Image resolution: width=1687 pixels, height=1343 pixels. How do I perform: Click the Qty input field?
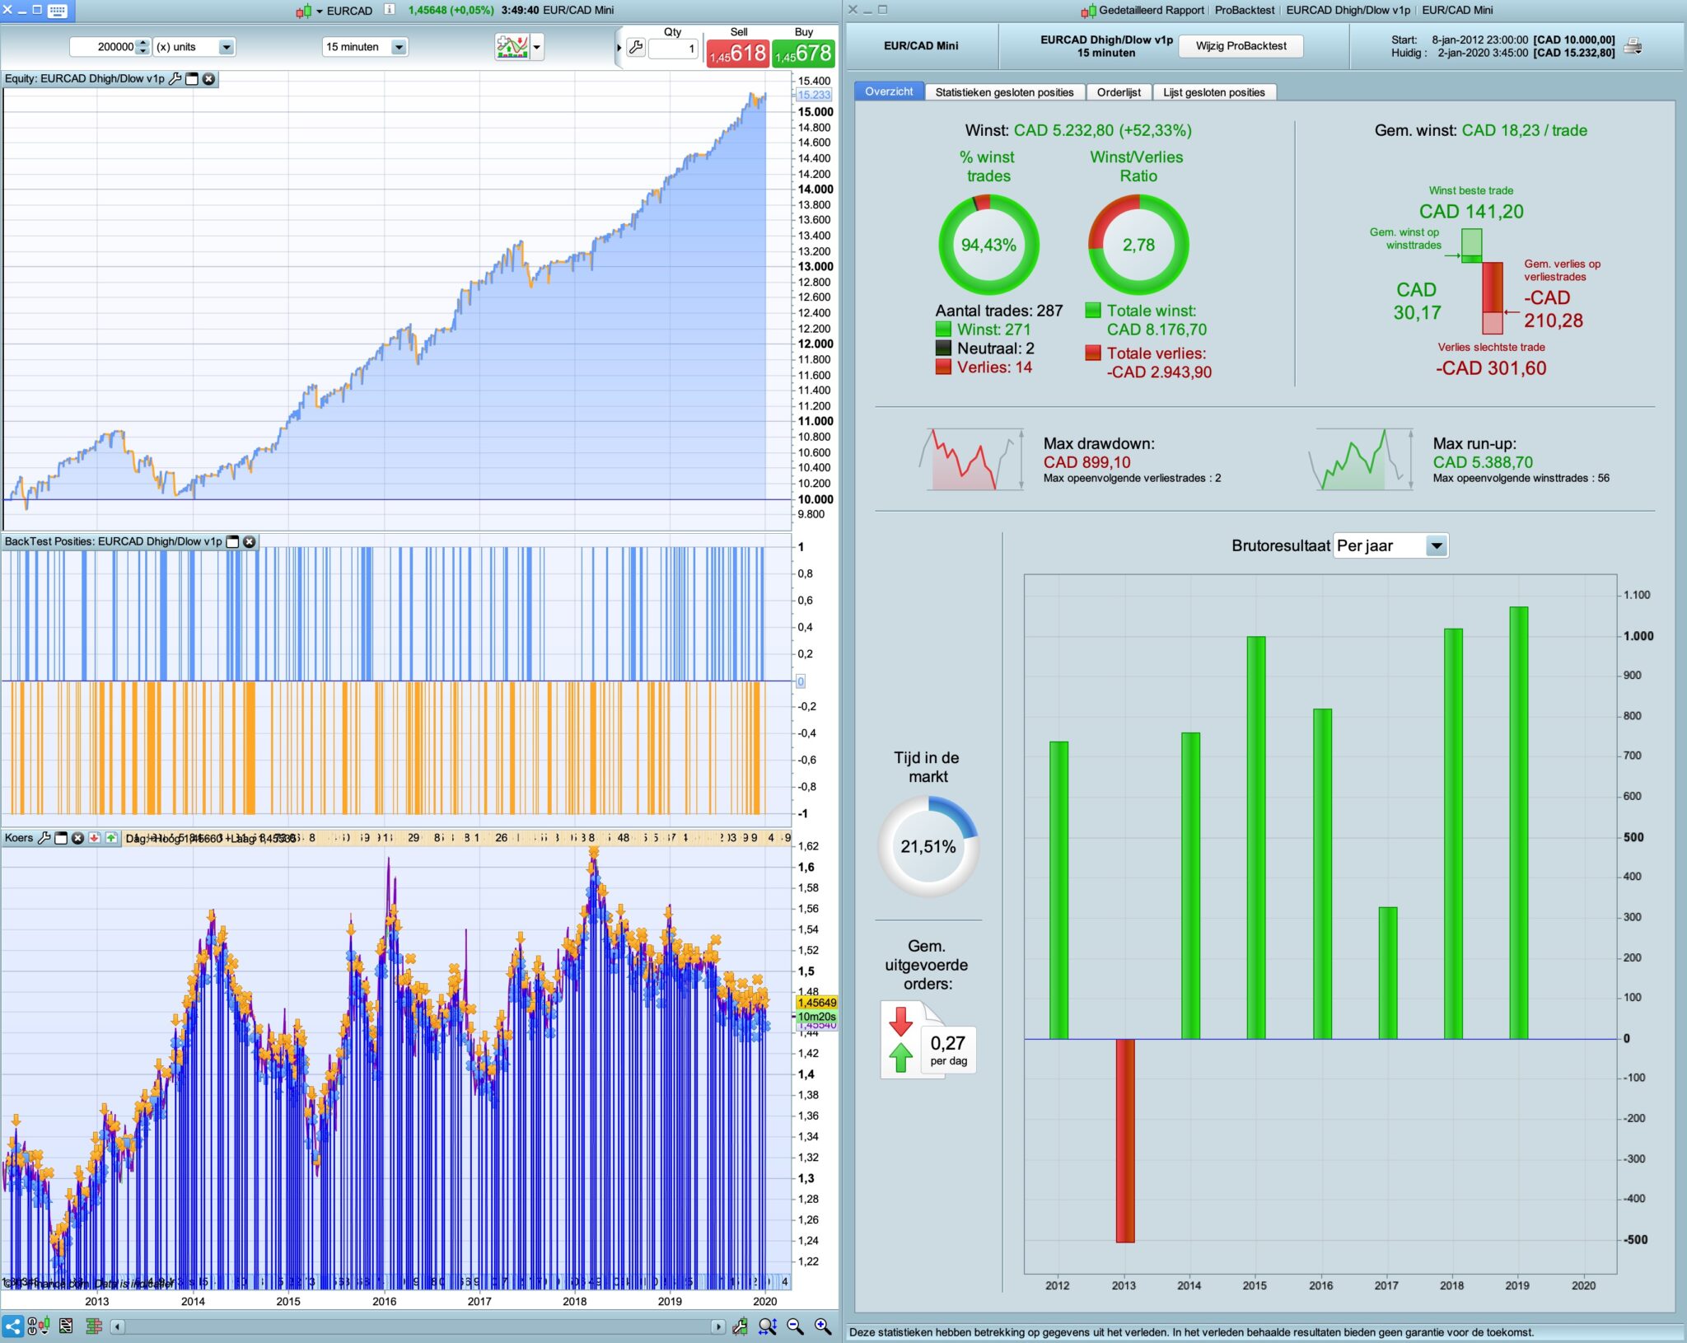click(x=672, y=49)
